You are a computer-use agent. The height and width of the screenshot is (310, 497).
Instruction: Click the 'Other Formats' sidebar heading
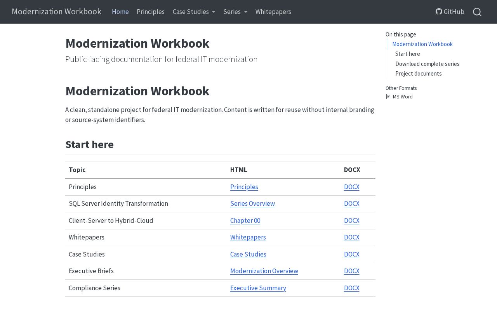401,88
